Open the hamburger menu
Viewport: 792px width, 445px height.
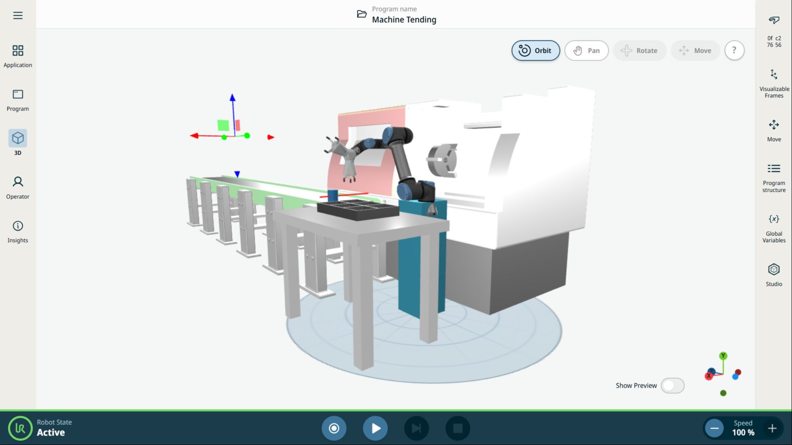pos(17,15)
